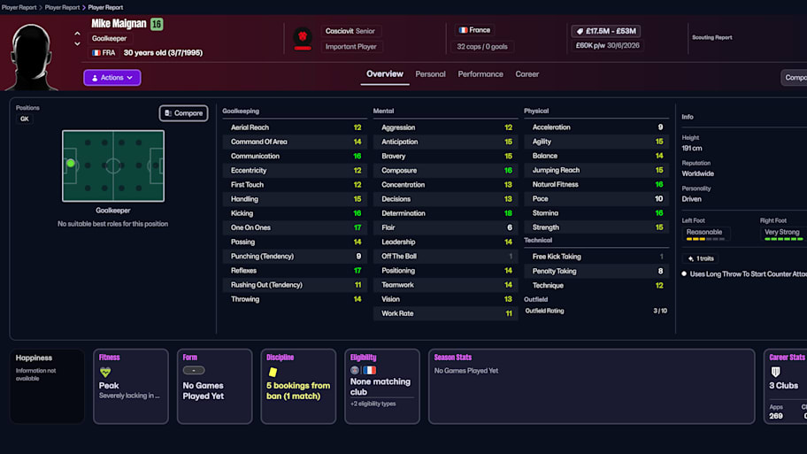The height and width of the screenshot is (454, 807).
Task: Click the player silhouette portrait
Action: click(32, 57)
